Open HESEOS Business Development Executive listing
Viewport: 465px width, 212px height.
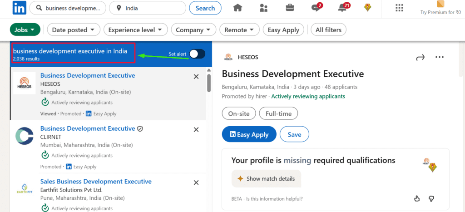point(88,75)
